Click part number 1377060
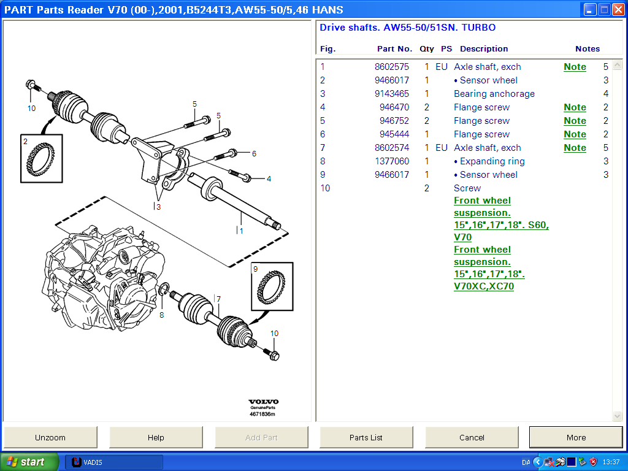 click(x=392, y=161)
